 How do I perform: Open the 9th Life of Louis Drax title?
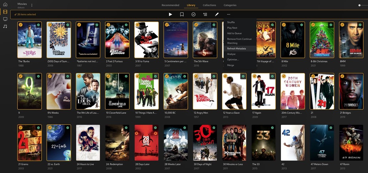coord(87,113)
